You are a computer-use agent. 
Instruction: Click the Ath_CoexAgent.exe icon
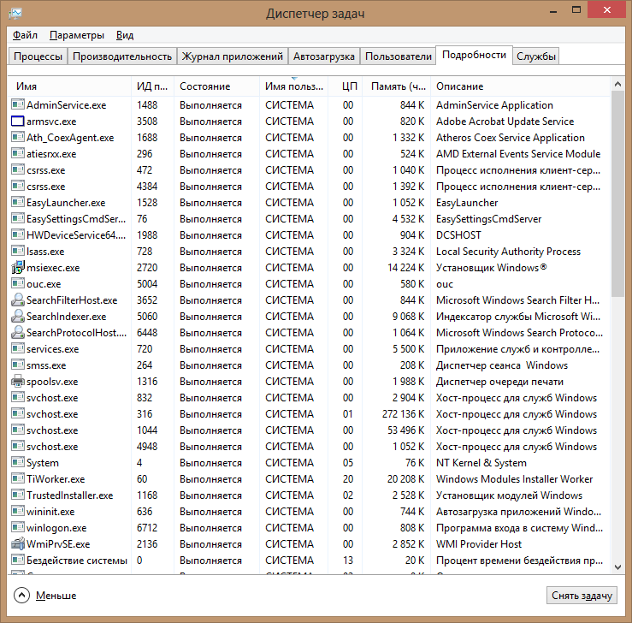pyautogui.click(x=18, y=137)
